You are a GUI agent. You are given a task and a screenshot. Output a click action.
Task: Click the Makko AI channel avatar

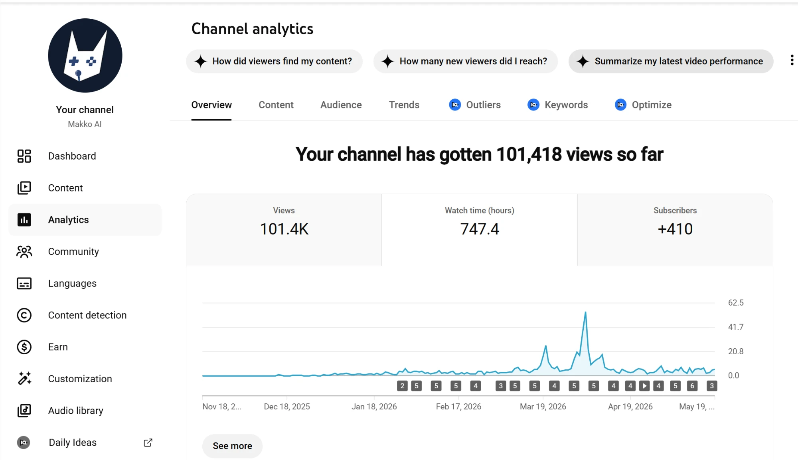85,55
